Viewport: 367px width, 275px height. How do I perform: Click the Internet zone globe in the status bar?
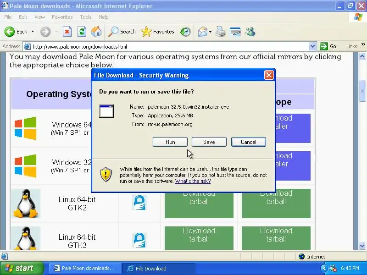pyautogui.click(x=301, y=257)
